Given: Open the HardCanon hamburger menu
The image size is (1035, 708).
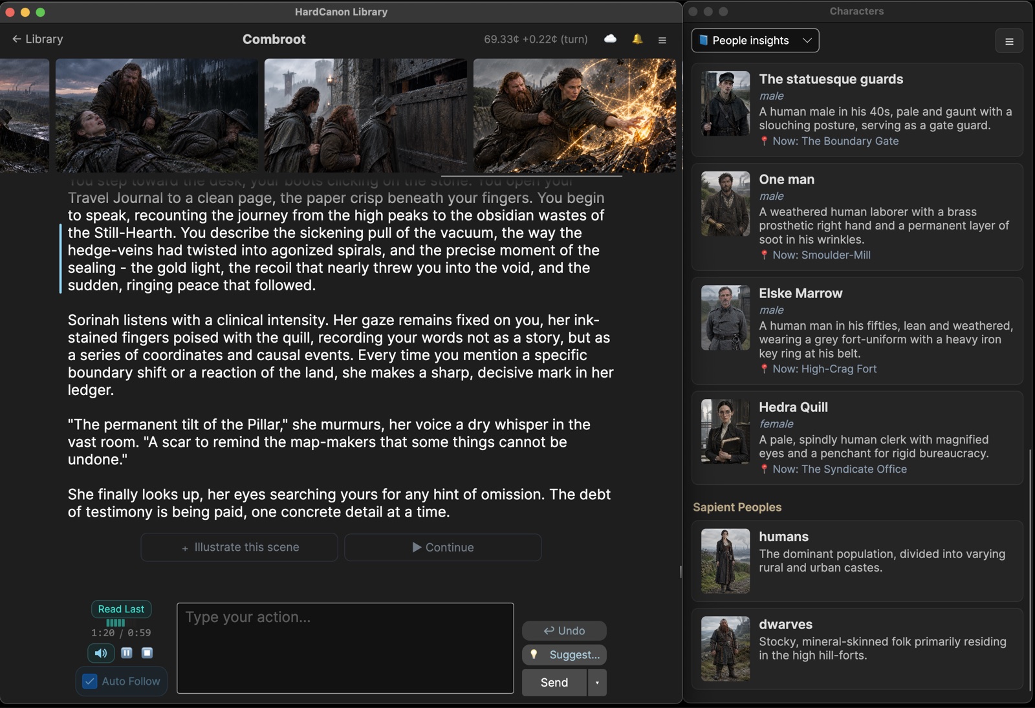Looking at the screenshot, I should coord(662,39).
